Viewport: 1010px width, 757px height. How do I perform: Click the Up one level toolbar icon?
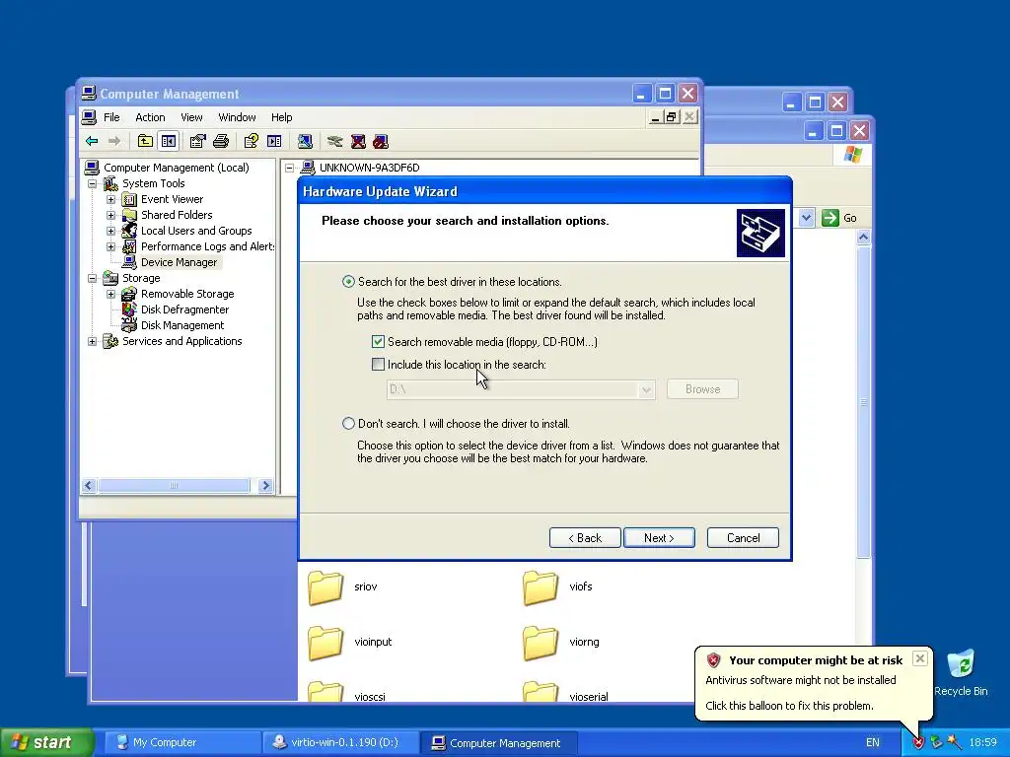coord(146,142)
